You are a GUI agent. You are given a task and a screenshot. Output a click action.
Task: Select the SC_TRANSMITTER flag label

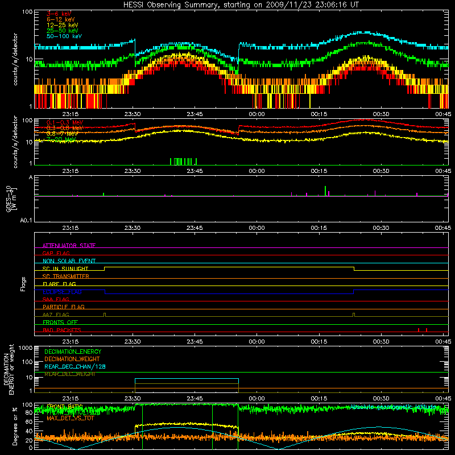coord(65,276)
